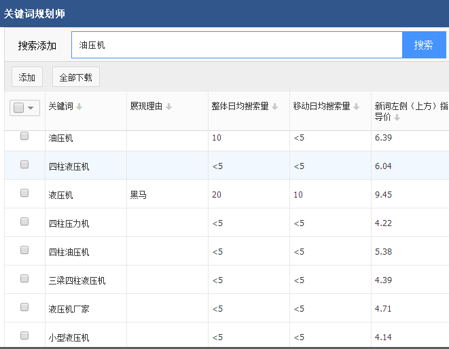Click sort arrow next to 关键词 header

pyautogui.click(x=79, y=107)
